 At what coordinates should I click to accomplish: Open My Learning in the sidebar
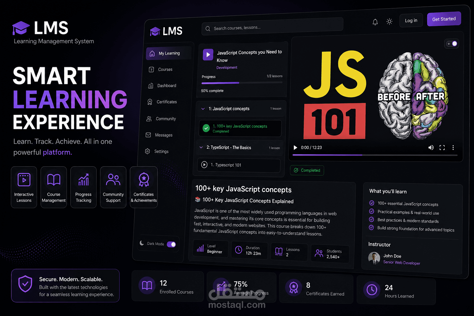(x=168, y=53)
